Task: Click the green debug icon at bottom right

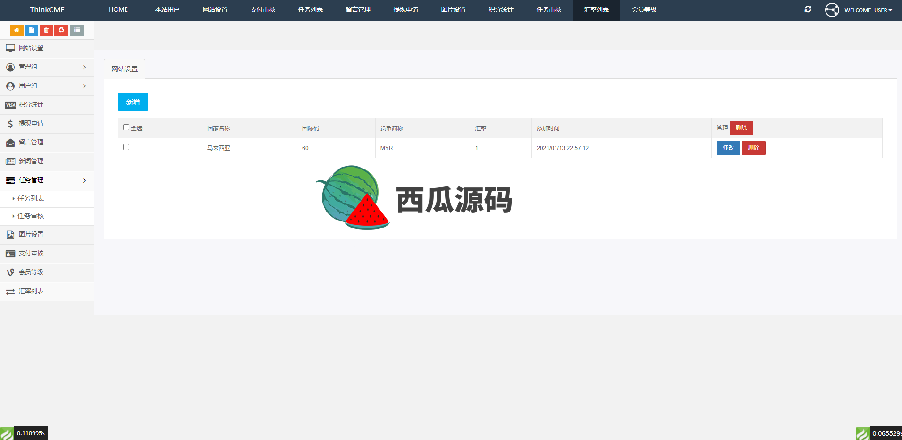Action: tap(863, 433)
